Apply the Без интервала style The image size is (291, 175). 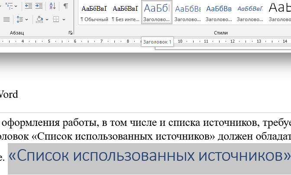coord(125,12)
